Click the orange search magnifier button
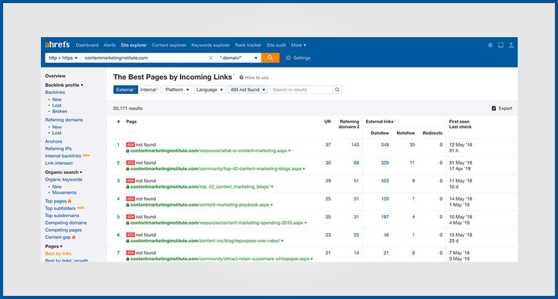This screenshot has height=299, width=558. (x=270, y=58)
